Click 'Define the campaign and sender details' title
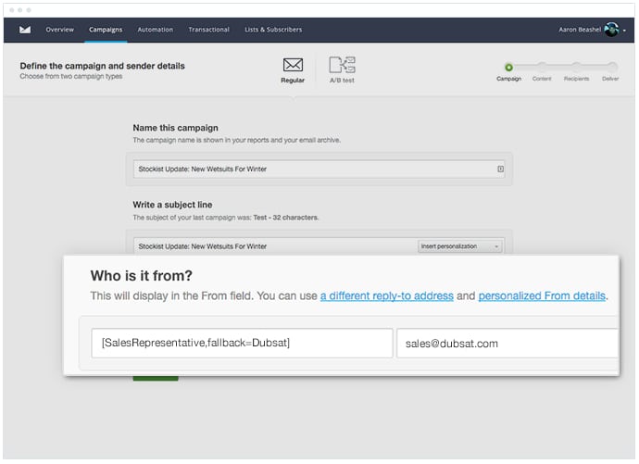 pos(102,66)
